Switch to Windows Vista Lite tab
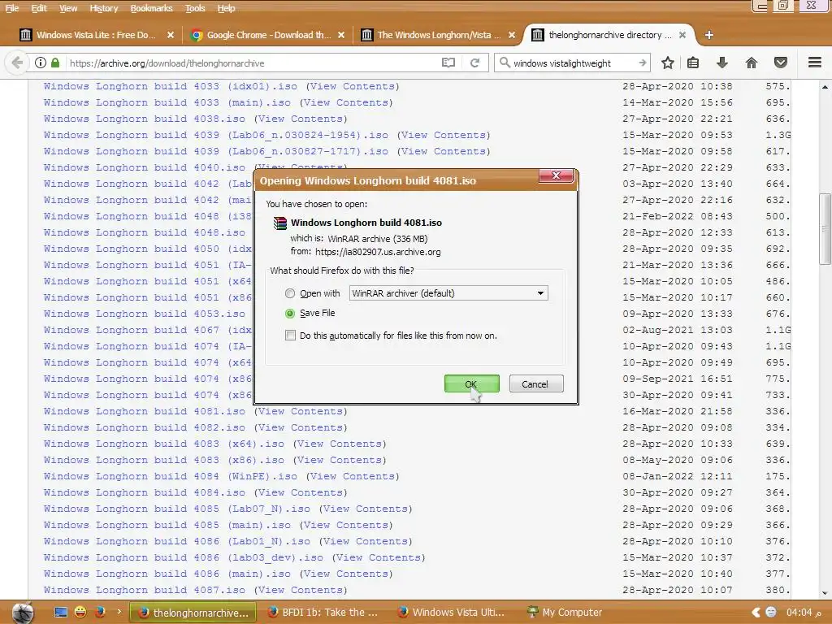The image size is (832, 624). [97, 35]
